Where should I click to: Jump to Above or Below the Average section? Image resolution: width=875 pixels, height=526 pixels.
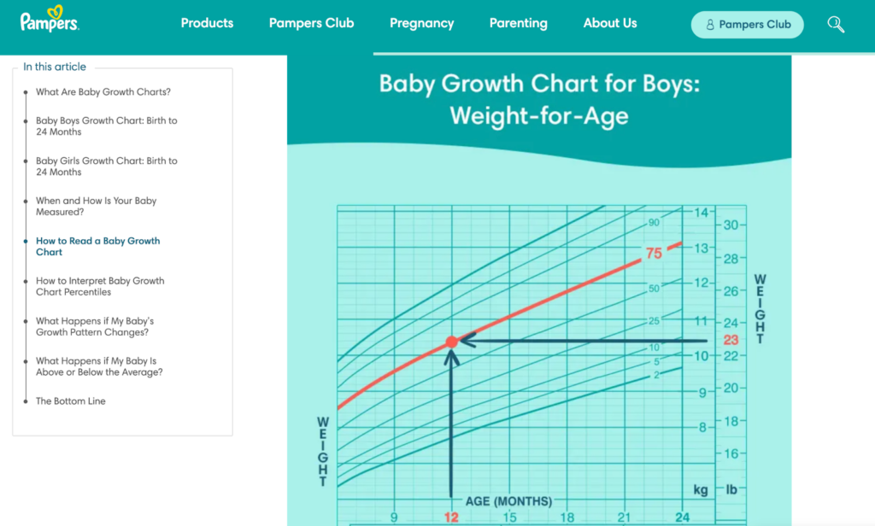99,366
